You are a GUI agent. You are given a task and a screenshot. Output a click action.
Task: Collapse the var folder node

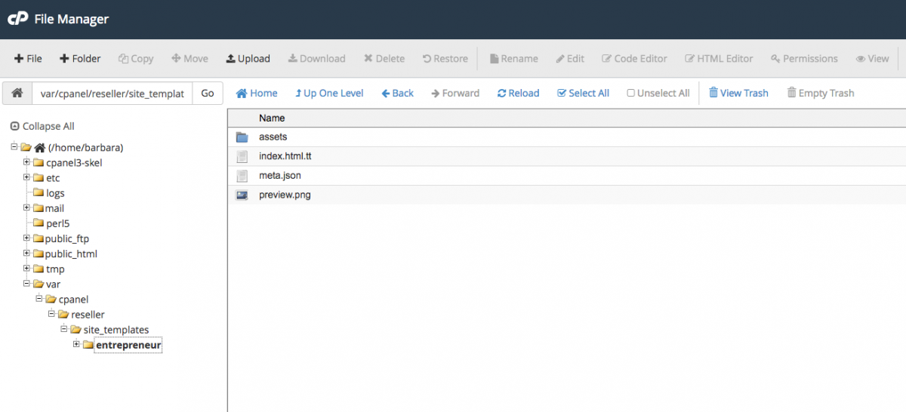click(x=26, y=284)
